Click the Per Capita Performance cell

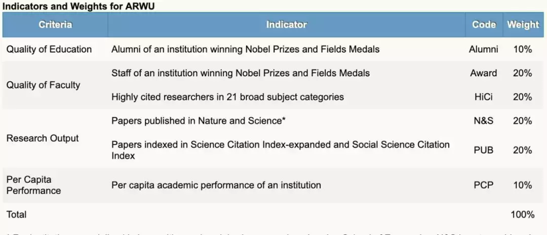[33, 185]
